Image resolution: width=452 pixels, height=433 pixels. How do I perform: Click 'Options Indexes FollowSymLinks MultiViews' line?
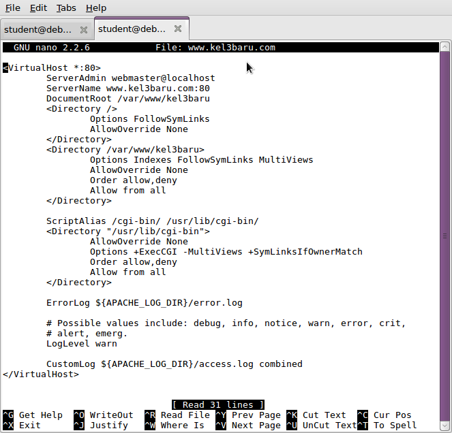202,160
